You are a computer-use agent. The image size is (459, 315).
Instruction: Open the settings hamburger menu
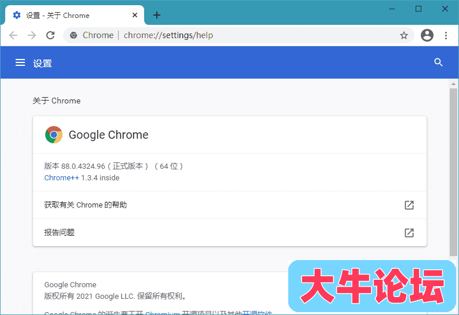(20, 62)
